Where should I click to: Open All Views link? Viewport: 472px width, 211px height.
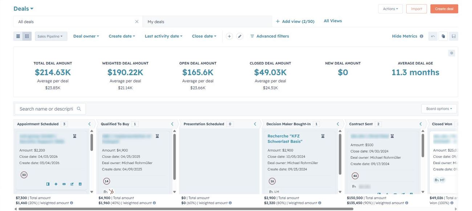click(333, 21)
